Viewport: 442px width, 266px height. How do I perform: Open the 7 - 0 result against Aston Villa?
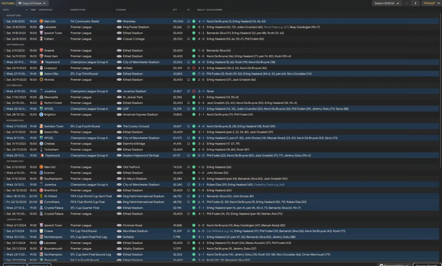coord(201,74)
